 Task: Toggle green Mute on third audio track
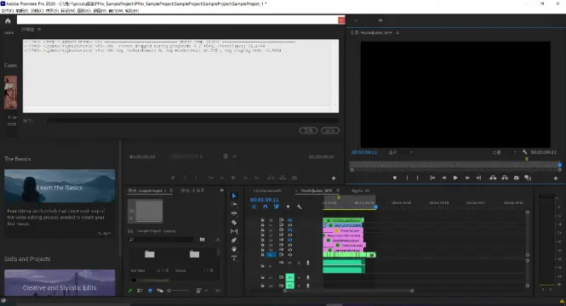coord(290,286)
